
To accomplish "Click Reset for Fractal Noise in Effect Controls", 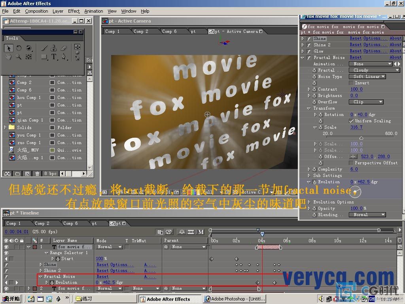I will (356, 57).
